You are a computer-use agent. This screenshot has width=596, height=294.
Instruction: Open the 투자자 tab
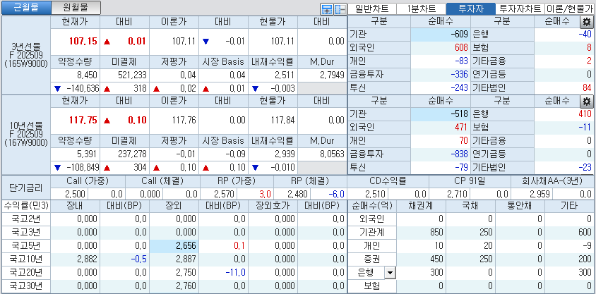click(470, 8)
